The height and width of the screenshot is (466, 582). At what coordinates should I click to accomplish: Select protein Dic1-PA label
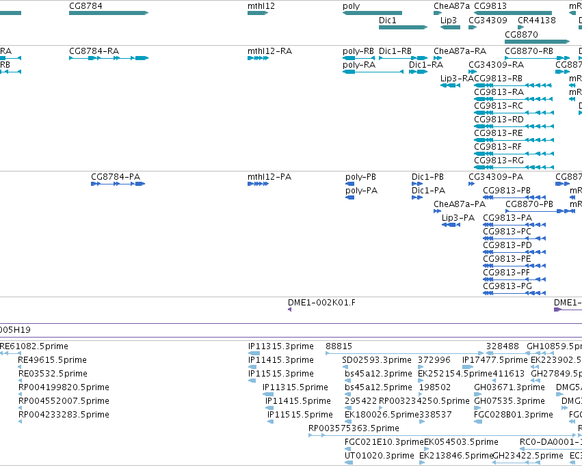tap(428, 191)
